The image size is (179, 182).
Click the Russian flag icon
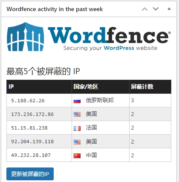(x=77, y=101)
